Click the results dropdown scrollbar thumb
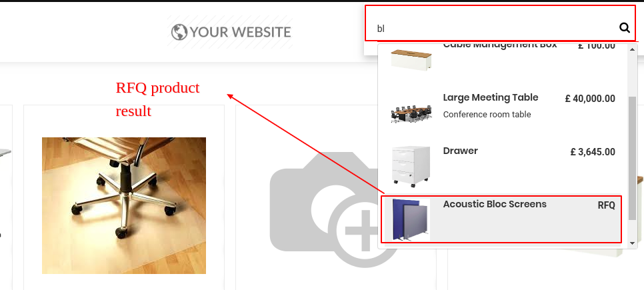 tap(632, 158)
